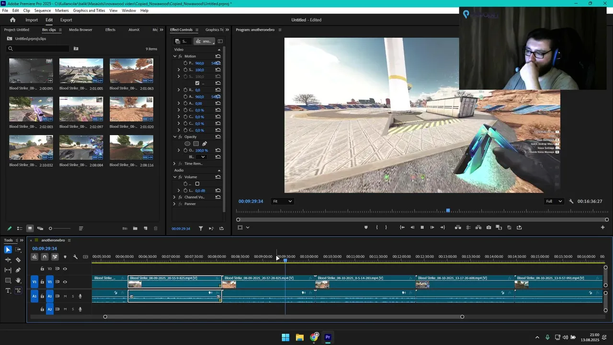Switch to the Effects tab
The height and width of the screenshot is (345, 613).
[110, 30]
